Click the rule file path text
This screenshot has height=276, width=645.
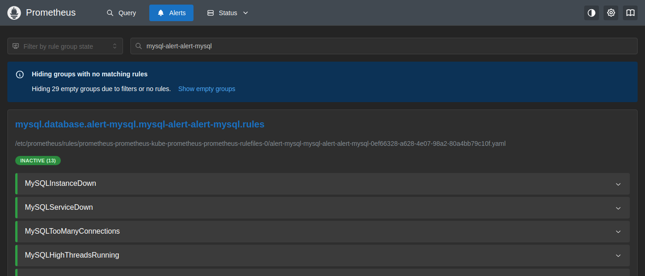pos(260,144)
